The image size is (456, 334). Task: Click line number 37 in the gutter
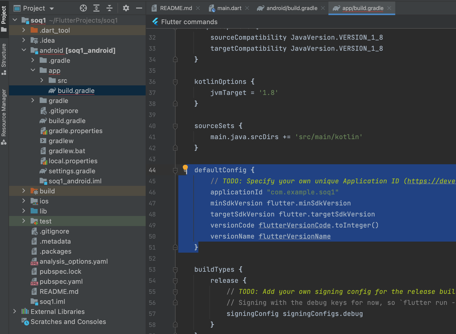click(152, 93)
